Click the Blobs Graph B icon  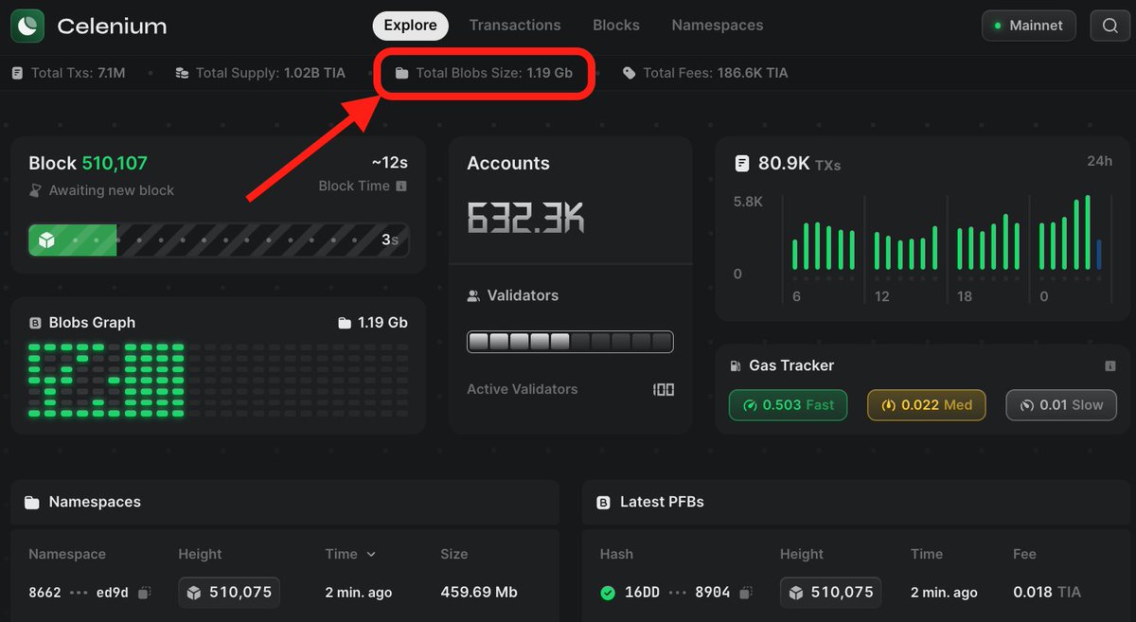click(x=36, y=323)
